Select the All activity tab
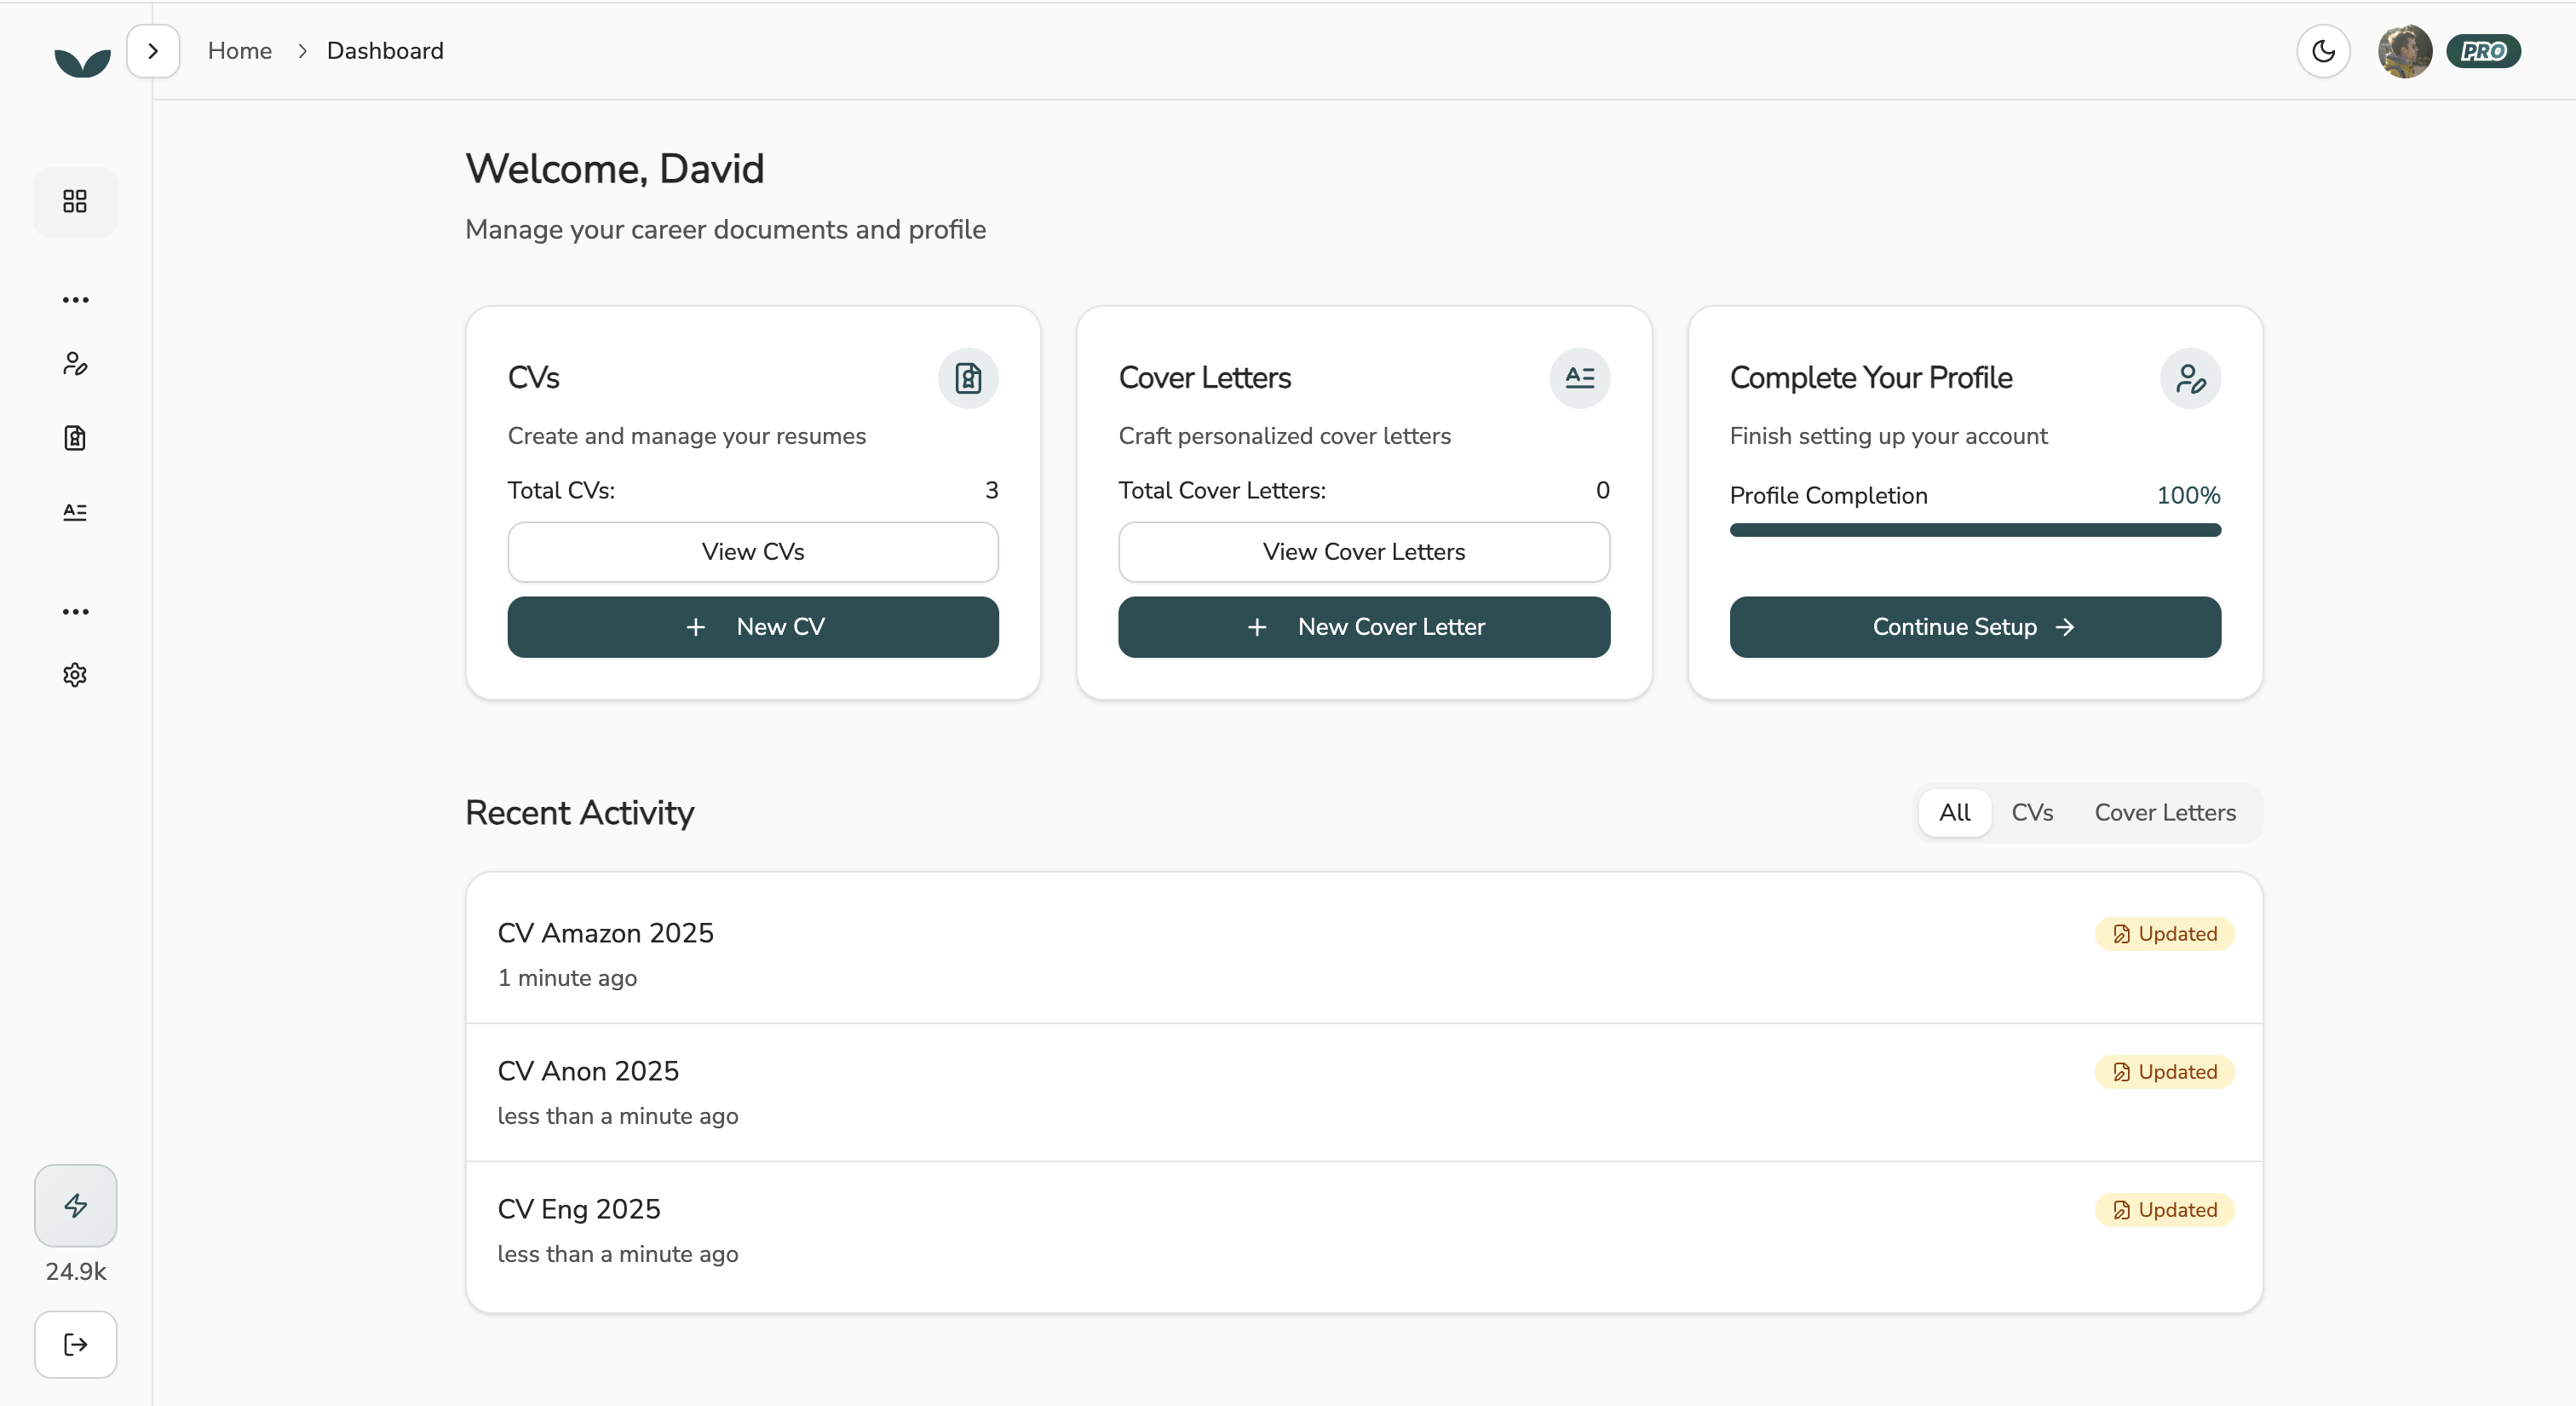The width and height of the screenshot is (2576, 1406). pos(1956,812)
